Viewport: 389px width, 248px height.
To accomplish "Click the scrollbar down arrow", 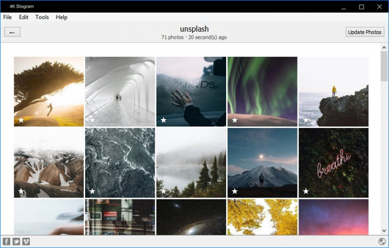I will [384, 230].
